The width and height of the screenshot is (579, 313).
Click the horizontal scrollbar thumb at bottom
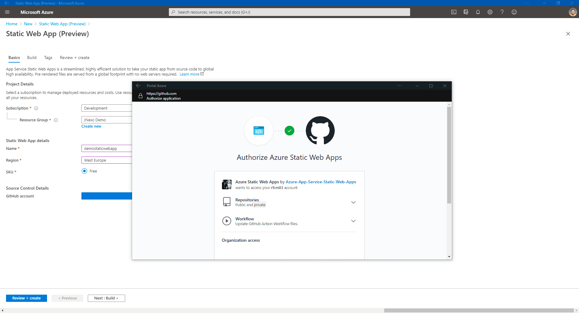click(x=479, y=310)
